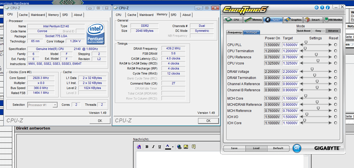This screenshot has width=354, height=168.
Task: Switch to the Graphics tab in EasyTune6
Action: point(293,20)
